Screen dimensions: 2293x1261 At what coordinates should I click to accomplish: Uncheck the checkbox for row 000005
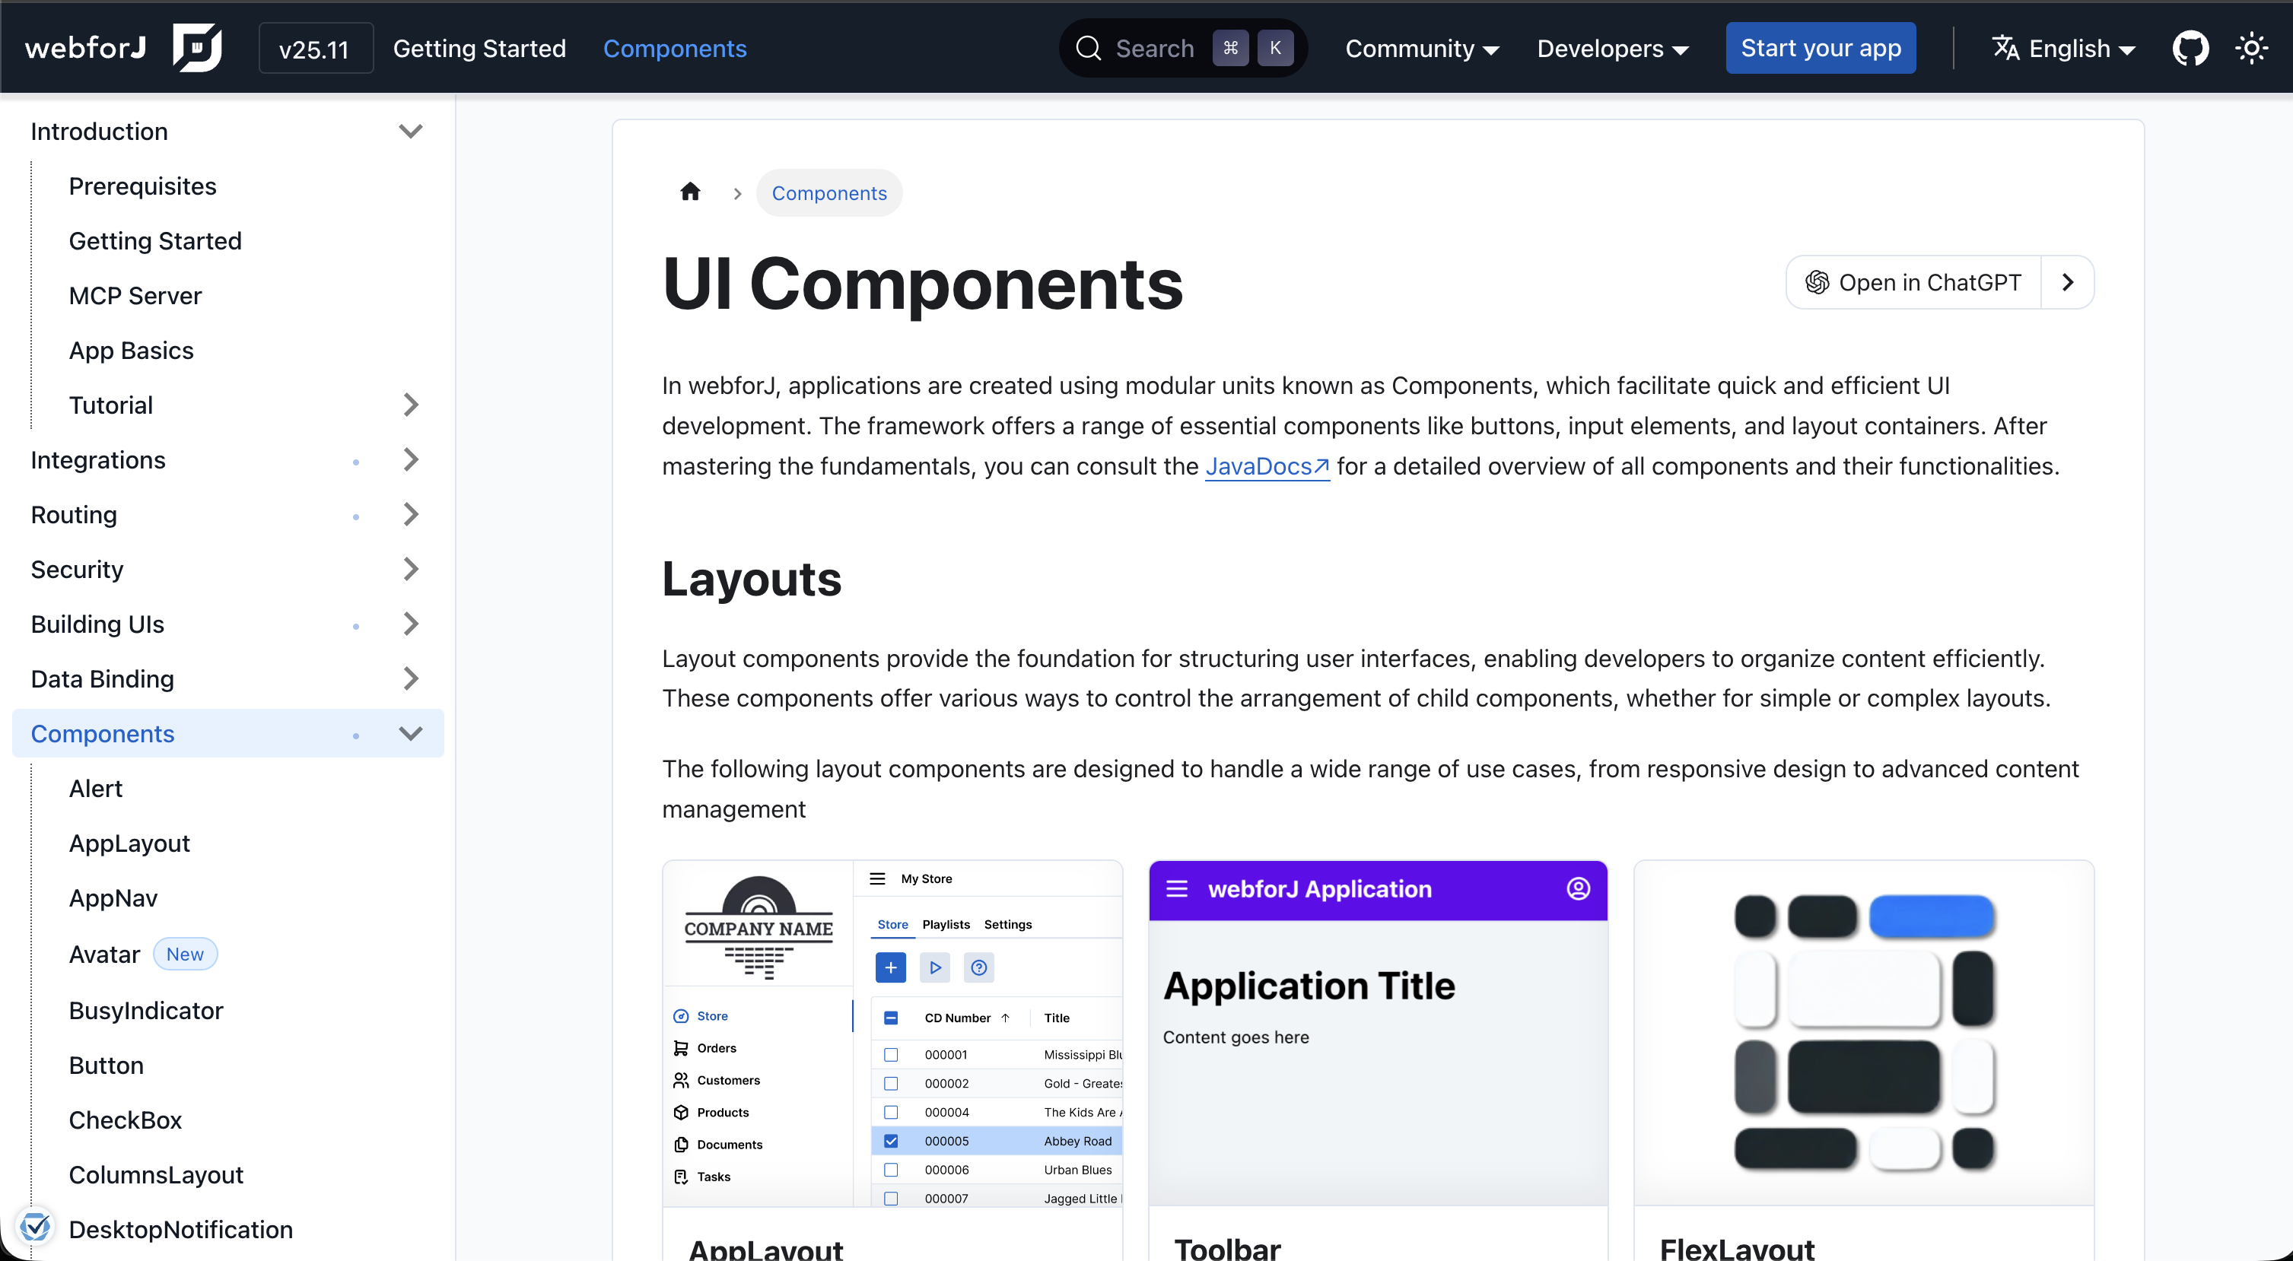pyautogui.click(x=891, y=1141)
